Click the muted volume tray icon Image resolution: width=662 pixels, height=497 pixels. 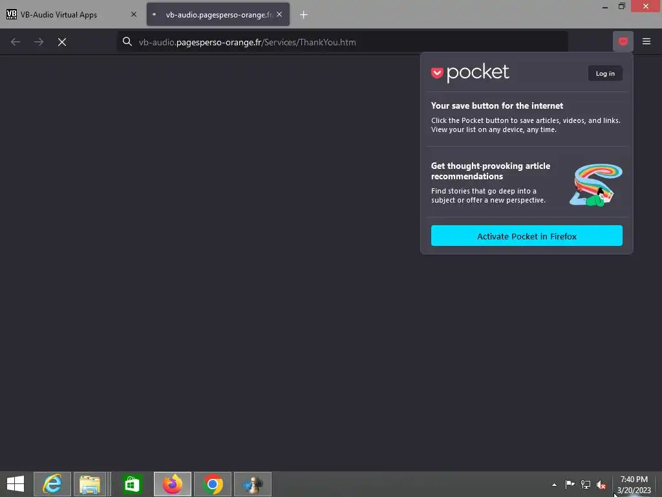coord(601,485)
